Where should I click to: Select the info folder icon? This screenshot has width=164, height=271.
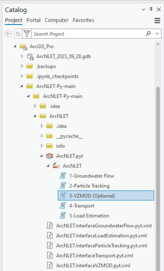[50, 146]
